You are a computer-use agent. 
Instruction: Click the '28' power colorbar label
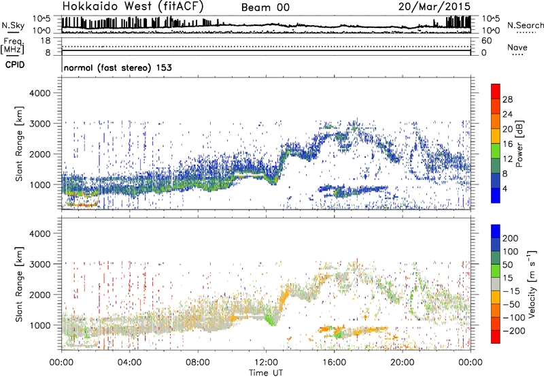pyautogui.click(x=507, y=99)
